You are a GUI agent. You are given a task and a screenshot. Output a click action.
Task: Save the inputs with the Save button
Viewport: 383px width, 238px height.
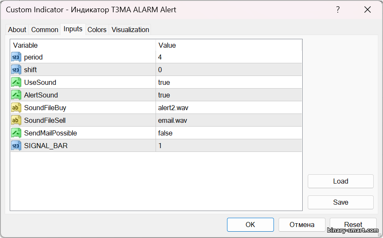341,202
